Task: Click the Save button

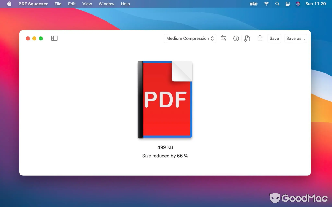Action: (x=274, y=38)
